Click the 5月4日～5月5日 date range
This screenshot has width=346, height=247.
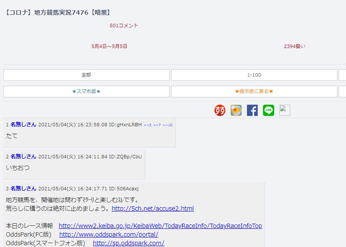click(x=109, y=46)
